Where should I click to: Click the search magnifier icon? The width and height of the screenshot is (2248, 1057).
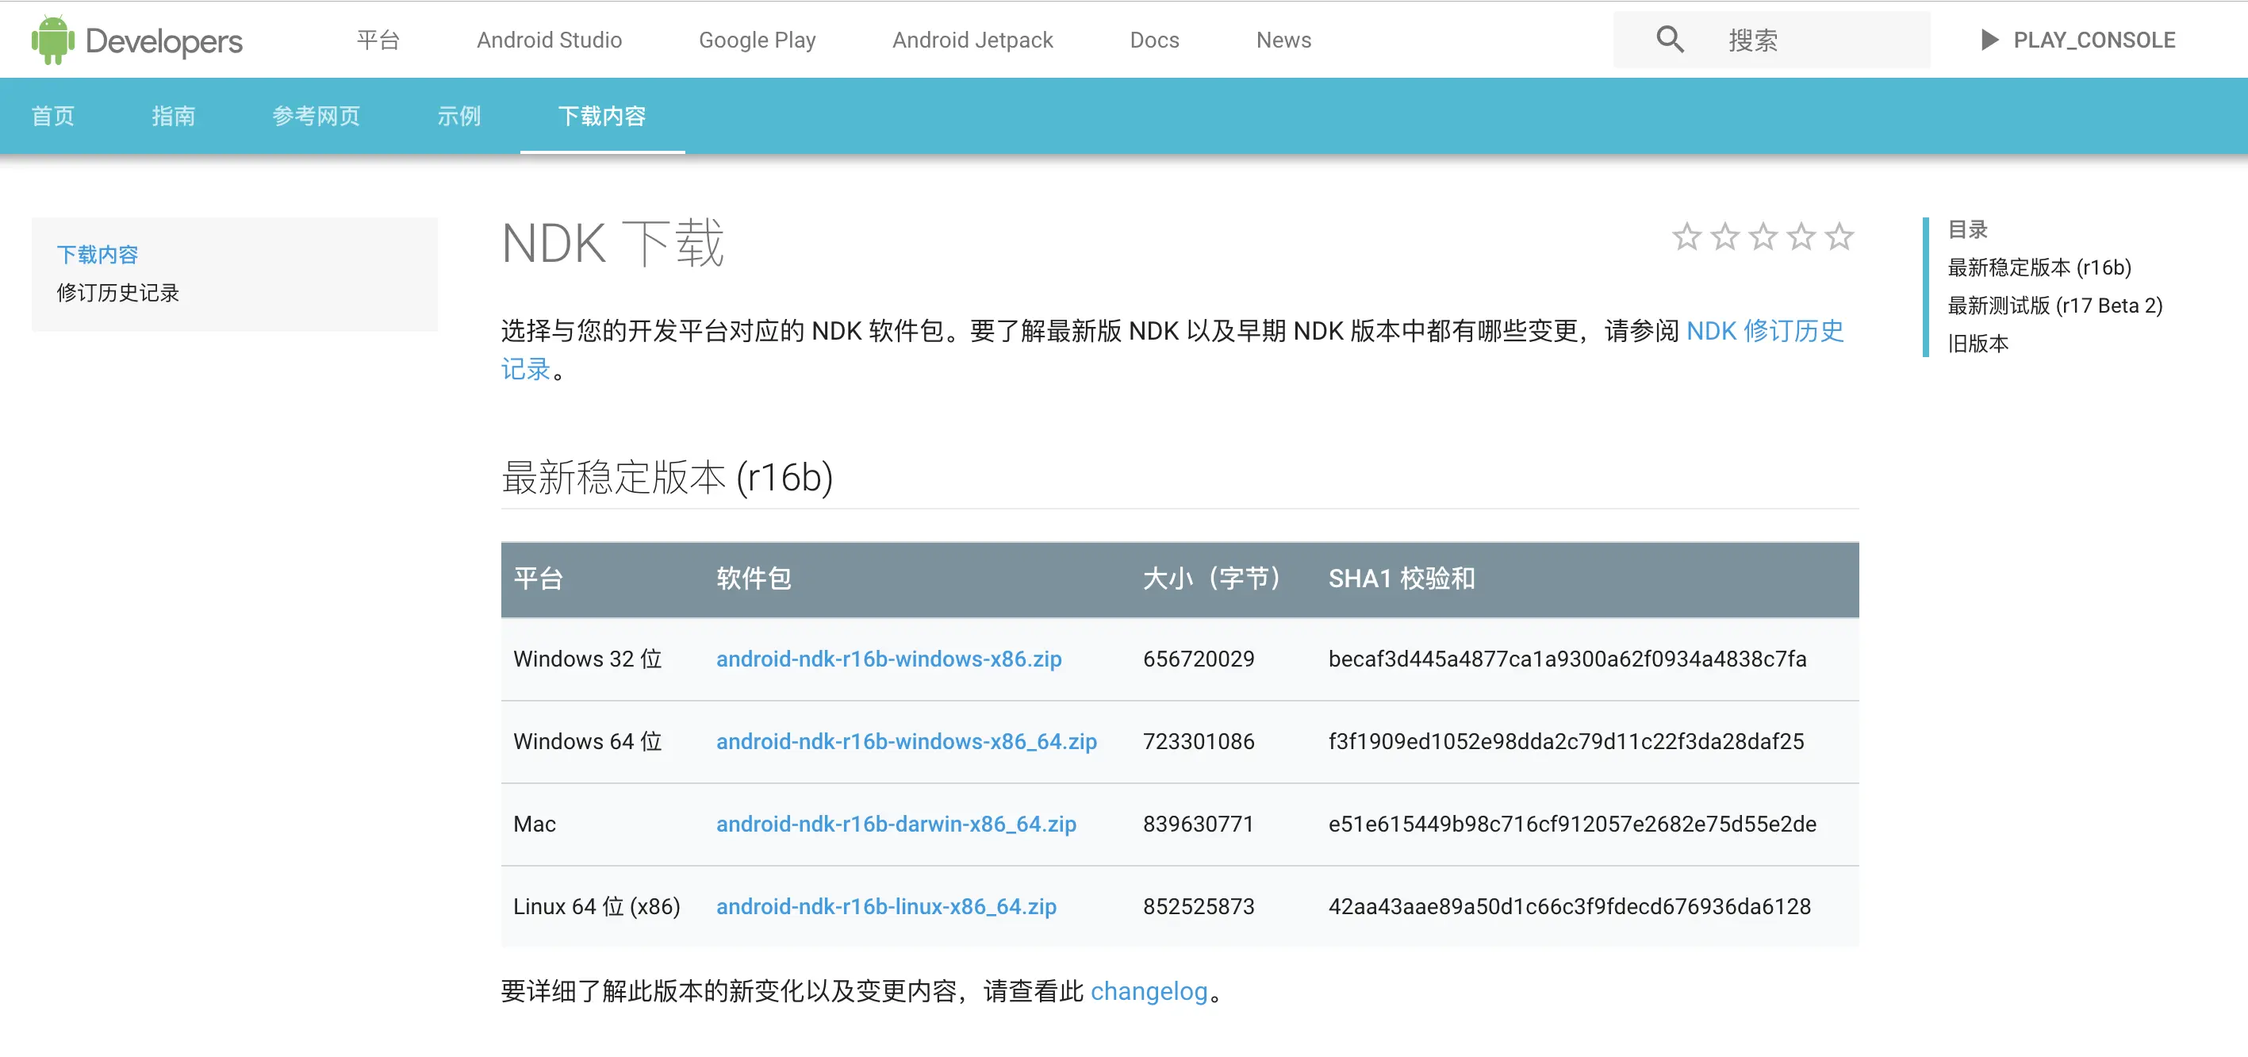[x=1670, y=39]
